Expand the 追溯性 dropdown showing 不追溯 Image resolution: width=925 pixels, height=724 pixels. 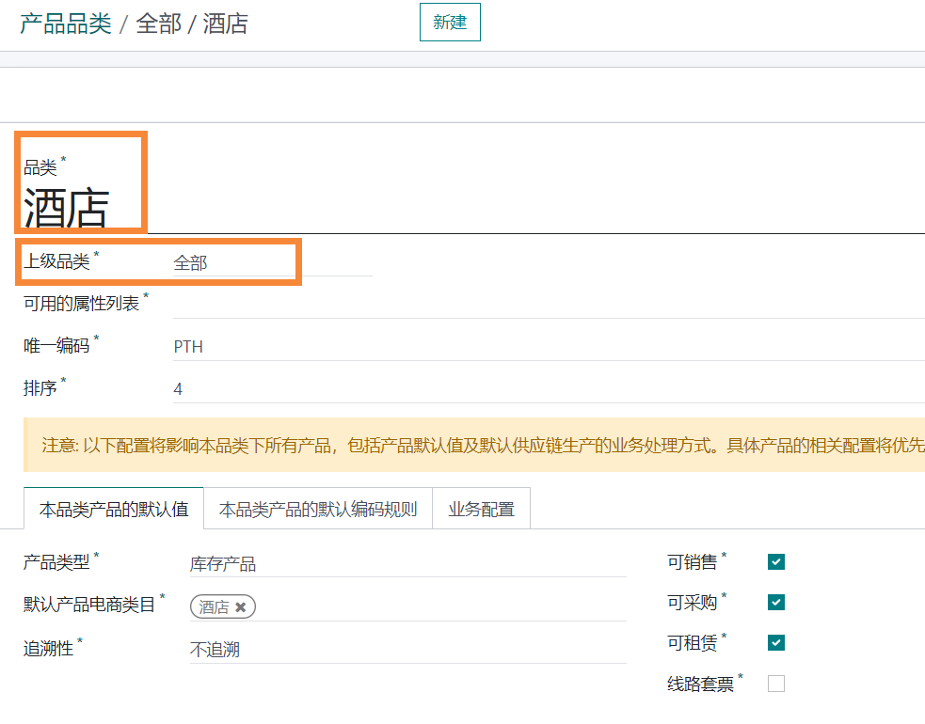coord(407,650)
